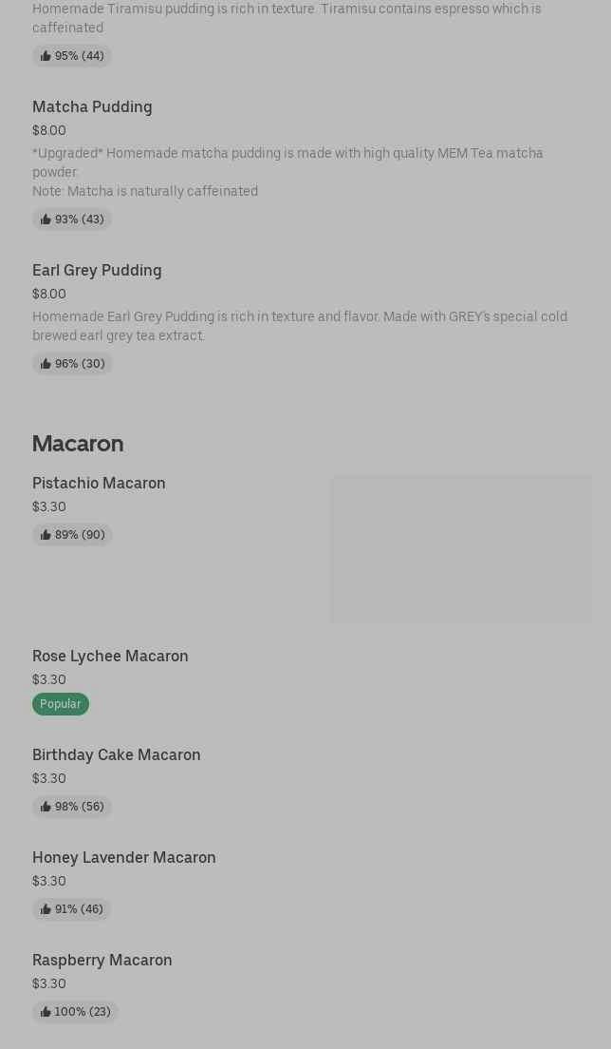Click thumbs-up icon on Raspberry Macaron rating

[x=46, y=1012]
